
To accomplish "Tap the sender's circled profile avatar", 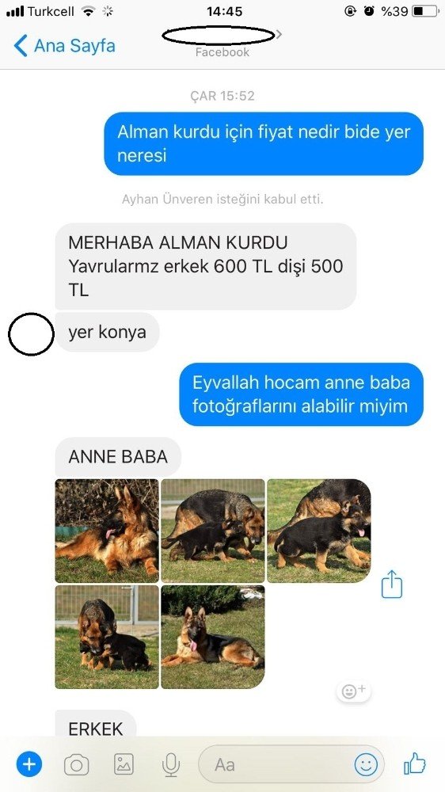I will tap(32, 334).
